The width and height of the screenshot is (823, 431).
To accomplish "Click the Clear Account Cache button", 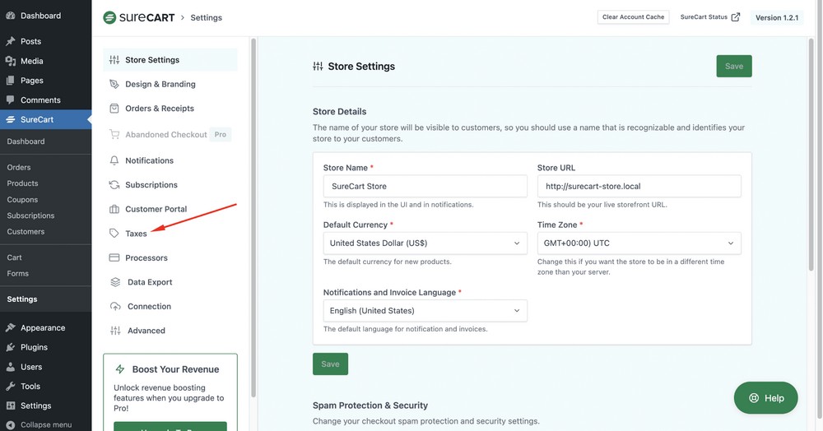I will click(633, 17).
